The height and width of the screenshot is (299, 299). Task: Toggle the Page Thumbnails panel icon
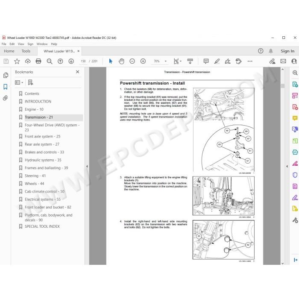coord(6,75)
